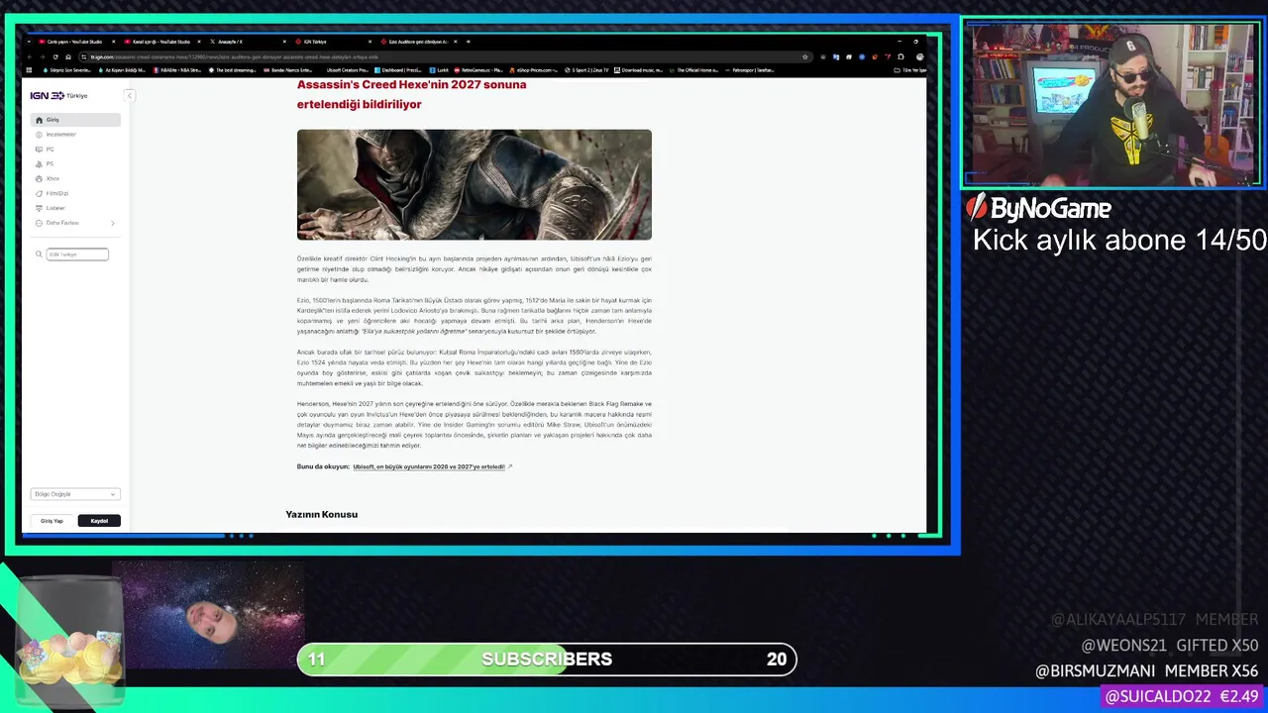
Task: Open the Bandai Namco bookmark
Action: pos(288,70)
